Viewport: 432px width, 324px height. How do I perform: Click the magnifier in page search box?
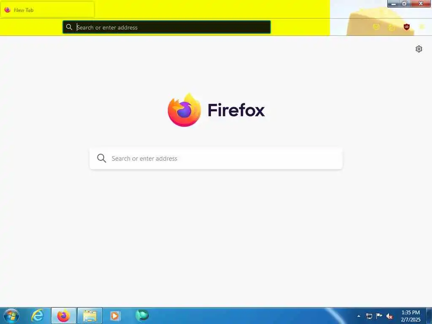tap(101, 158)
